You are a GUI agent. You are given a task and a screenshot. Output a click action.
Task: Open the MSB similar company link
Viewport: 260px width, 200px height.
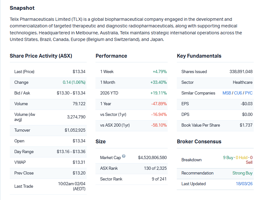pyautogui.click(x=227, y=93)
